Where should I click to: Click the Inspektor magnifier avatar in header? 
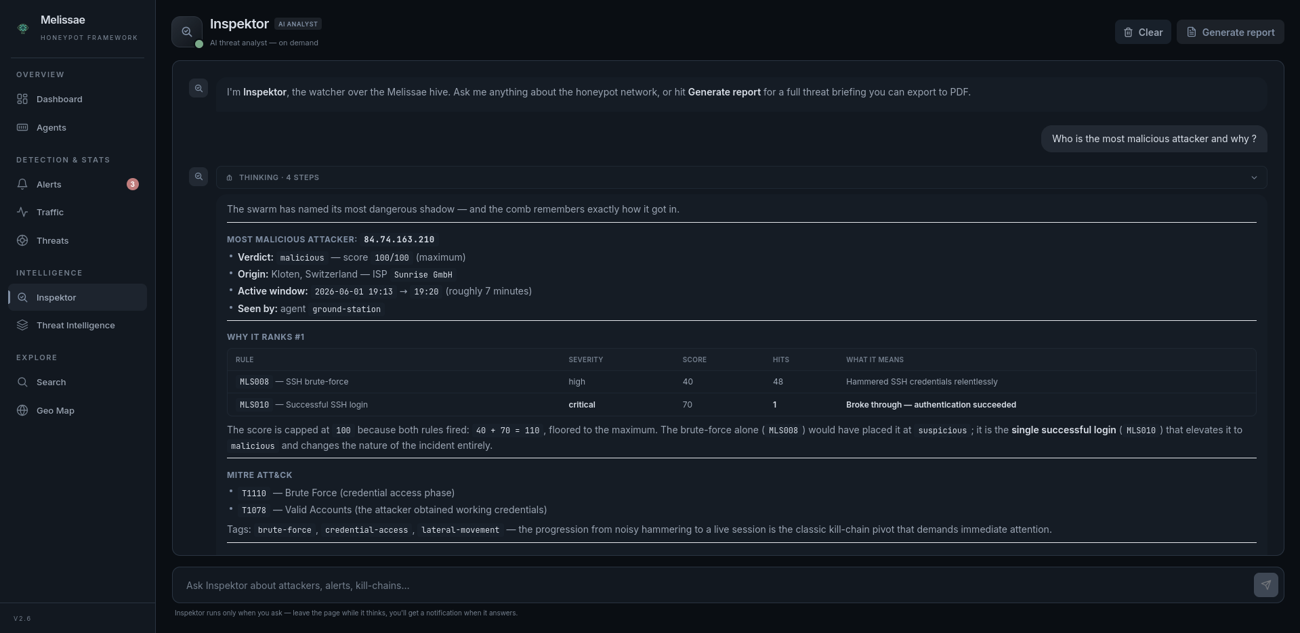(x=187, y=32)
